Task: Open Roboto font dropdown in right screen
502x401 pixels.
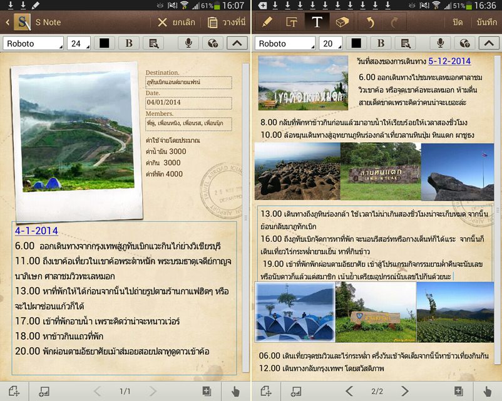Action: tap(285, 43)
